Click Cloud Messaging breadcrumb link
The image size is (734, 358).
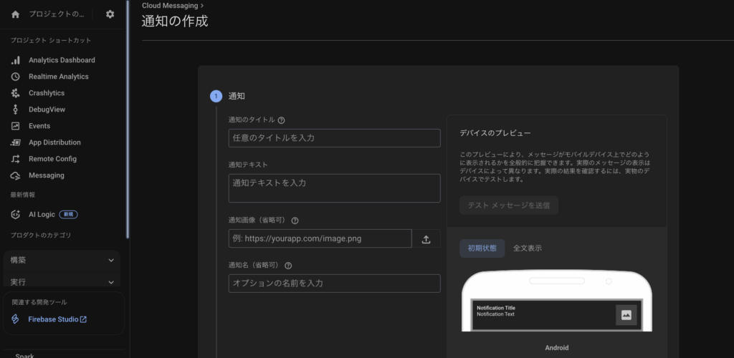pos(169,5)
